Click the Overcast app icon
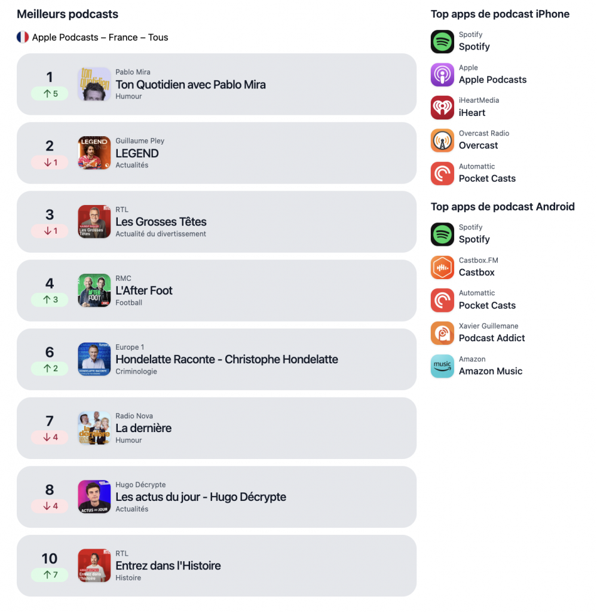 (x=442, y=140)
